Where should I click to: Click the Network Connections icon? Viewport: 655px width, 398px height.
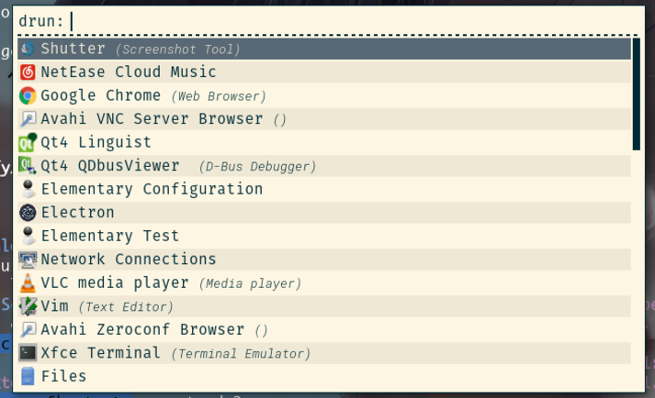(28, 260)
